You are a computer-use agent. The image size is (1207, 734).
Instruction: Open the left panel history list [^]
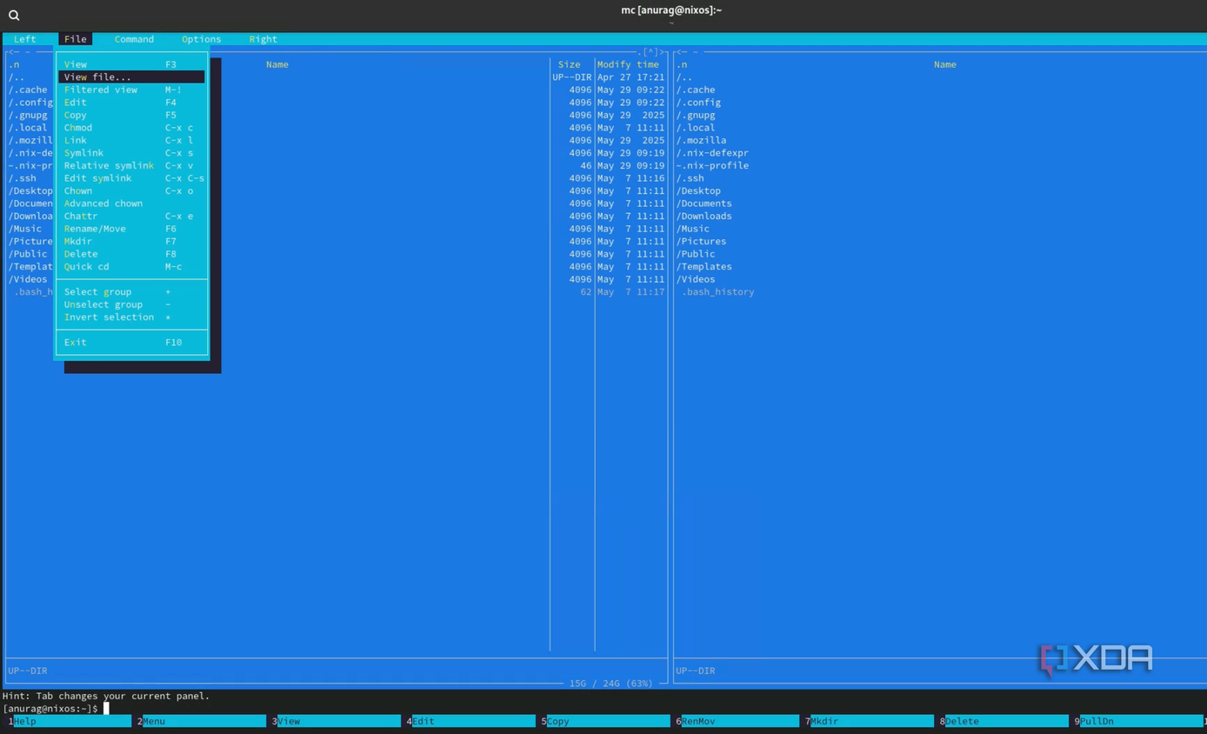(650, 52)
